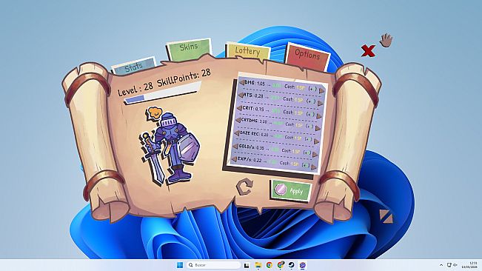Close the scroll menu with the red X
This screenshot has height=271, width=482.
click(368, 50)
